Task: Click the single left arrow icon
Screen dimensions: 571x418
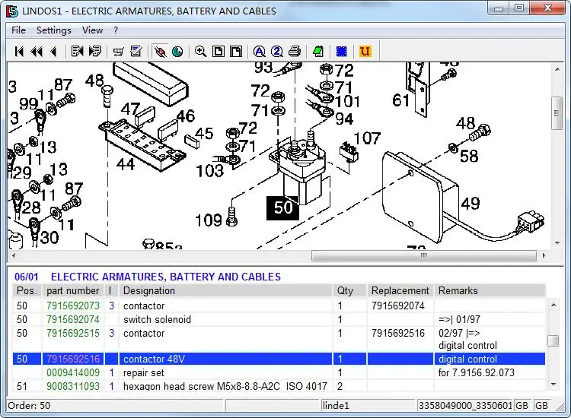Action: 53,52
